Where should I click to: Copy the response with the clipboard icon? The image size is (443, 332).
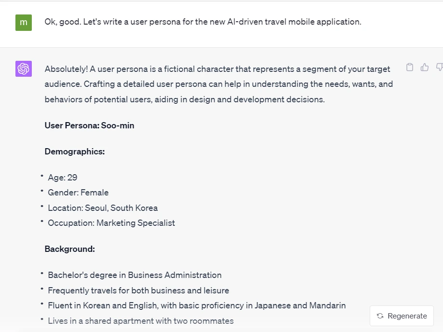click(410, 67)
